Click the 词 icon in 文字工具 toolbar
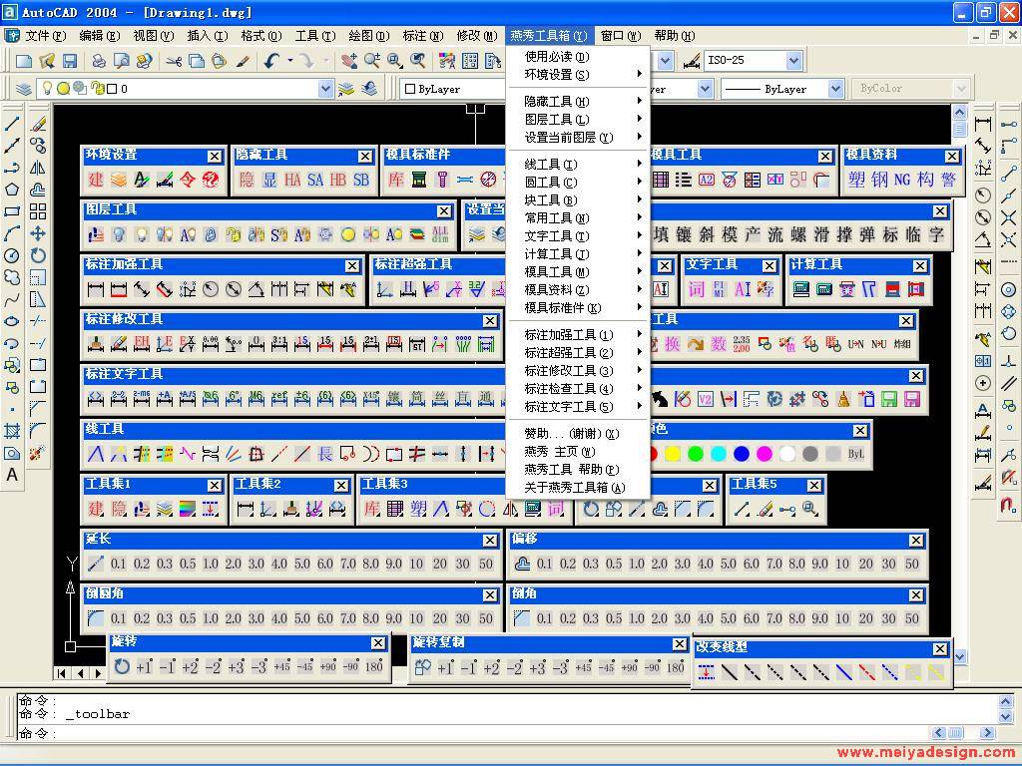Image resolution: width=1022 pixels, height=766 pixels. coord(696,289)
